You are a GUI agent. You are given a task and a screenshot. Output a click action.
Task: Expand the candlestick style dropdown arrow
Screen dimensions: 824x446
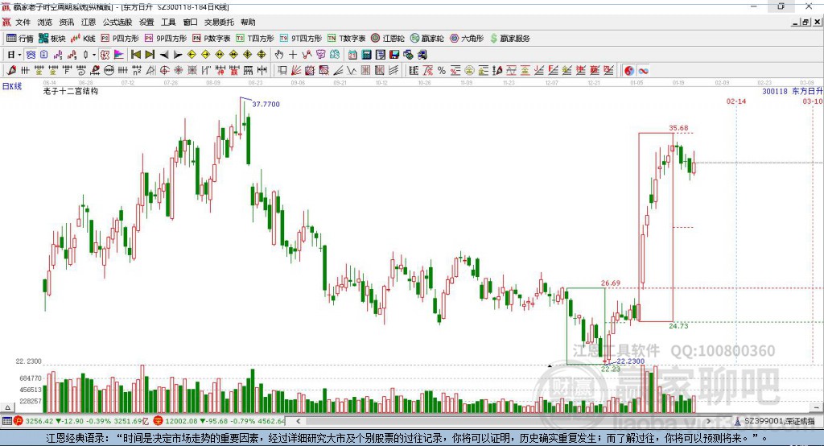tap(94, 55)
